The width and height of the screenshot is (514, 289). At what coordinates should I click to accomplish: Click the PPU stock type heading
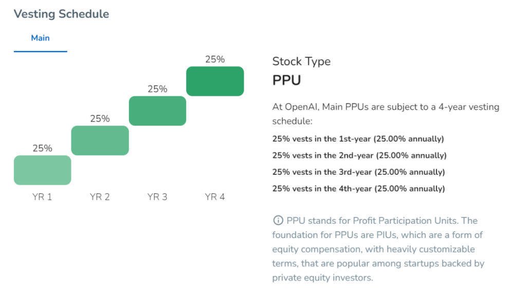[x=286, y=81]
